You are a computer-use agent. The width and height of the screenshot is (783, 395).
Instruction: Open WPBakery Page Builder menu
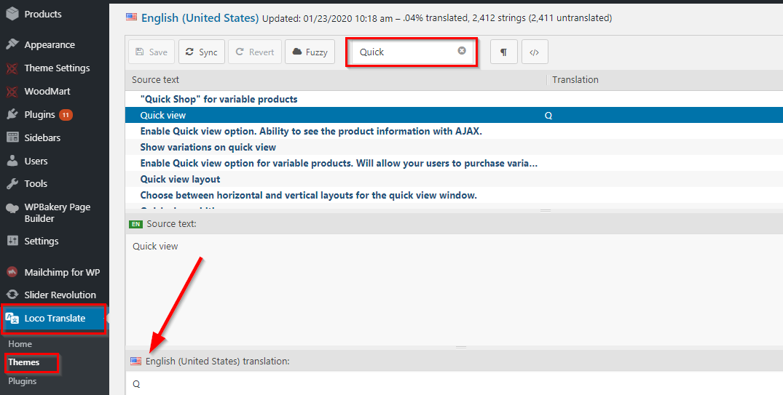pyautogui.click(x=58, y=212)
